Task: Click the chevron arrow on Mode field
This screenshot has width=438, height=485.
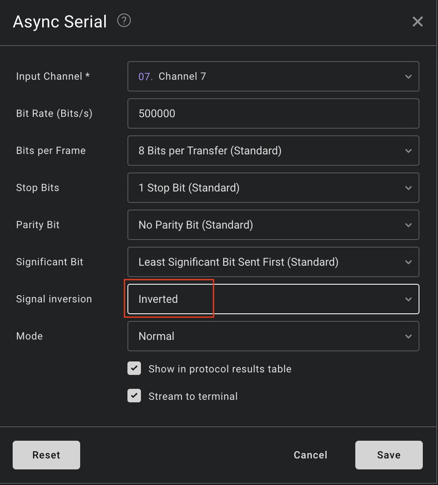Action: click(x=408, y=337)
